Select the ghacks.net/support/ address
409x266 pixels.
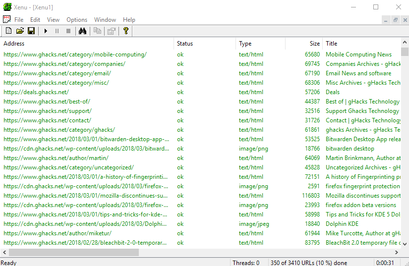(x=48, y=111)
